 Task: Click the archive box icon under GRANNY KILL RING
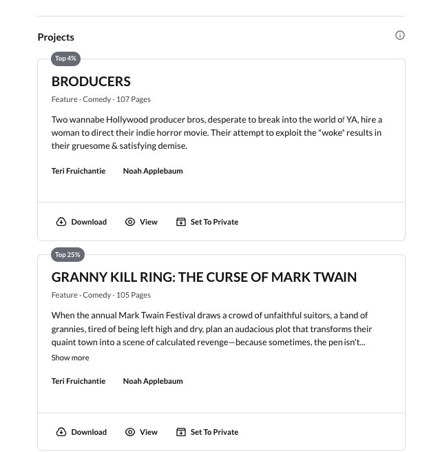pyautogui.click(x=181, y=432)
